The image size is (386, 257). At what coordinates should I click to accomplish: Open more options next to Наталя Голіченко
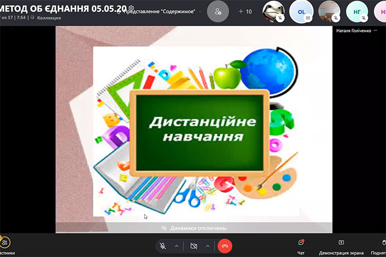click(x=375, y=30)
